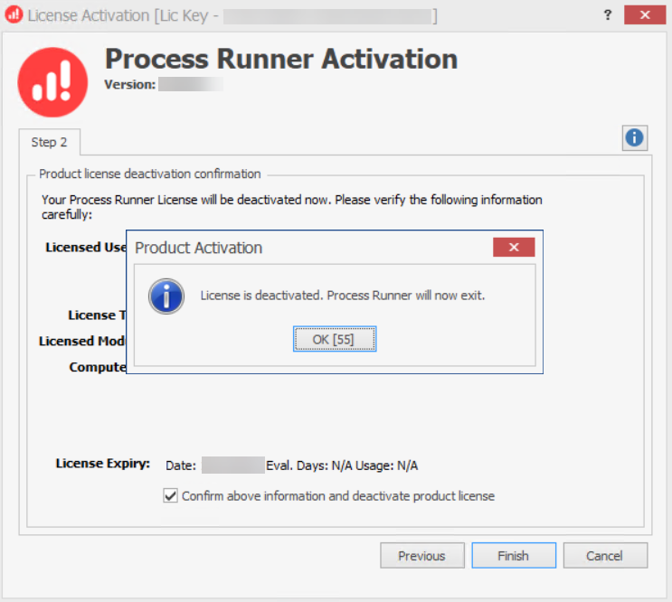Click the 'License is deactivated' message text
Image resolution: width=672 pixels, height=602 pixels.
tap(342, 296)
